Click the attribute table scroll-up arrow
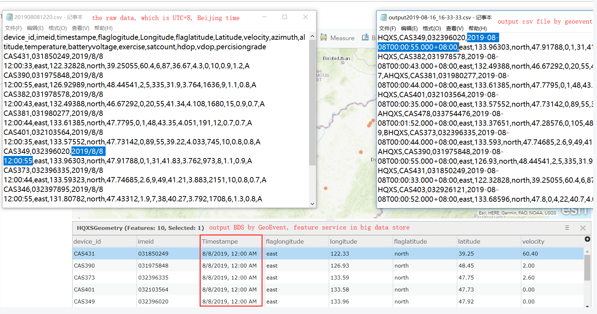This screenshot has width=597, height=314. (x=587, y=251)
